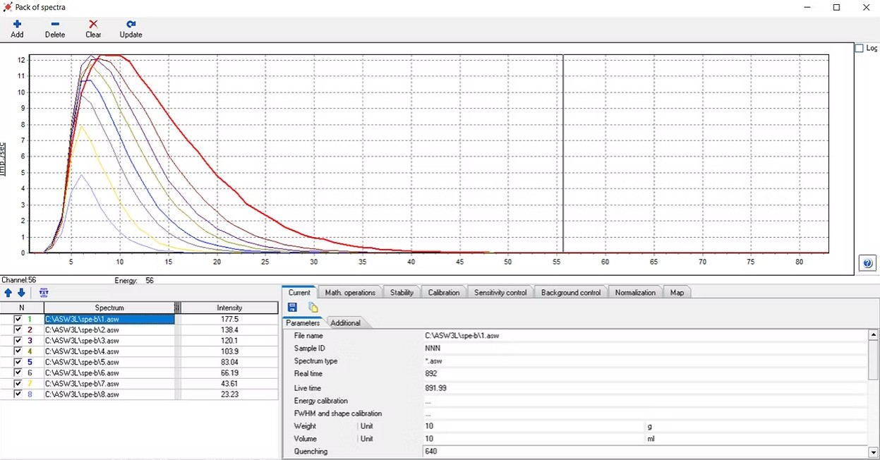Update the spectra display
Screen dimensions: 880x460
(130, 28)
